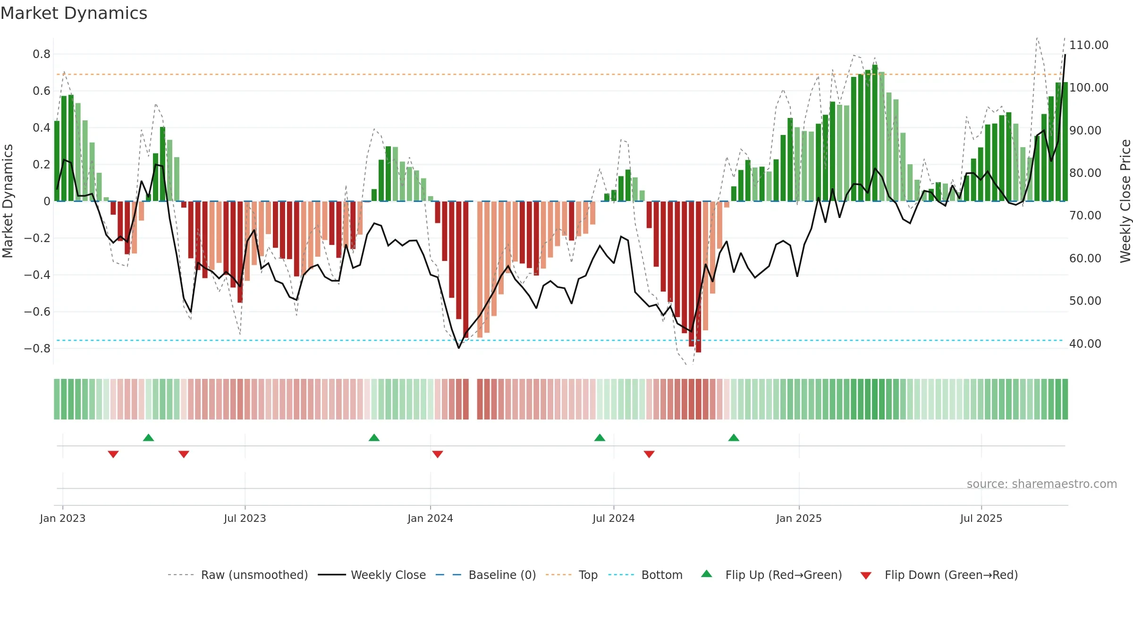This screenshot has height=637, width=1133.
Task: Click the 80.00 price tick label
Action: click(1085, 173)
